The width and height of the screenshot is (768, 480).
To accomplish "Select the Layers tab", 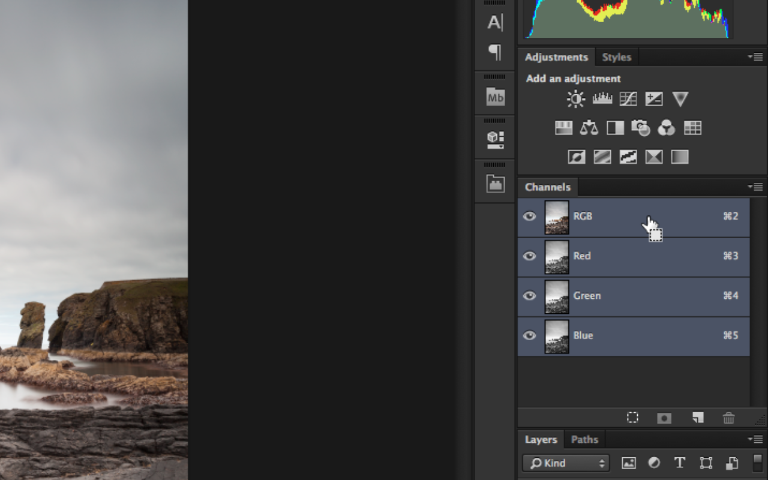I will (541, 439).
